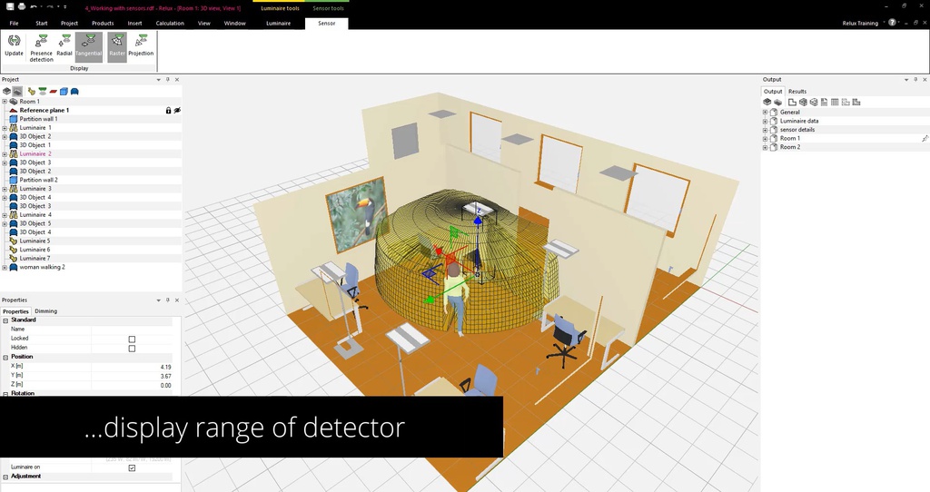Uncheck the Luminaire on checkbox
The image size is (930, 492).
tap(132, 467)
